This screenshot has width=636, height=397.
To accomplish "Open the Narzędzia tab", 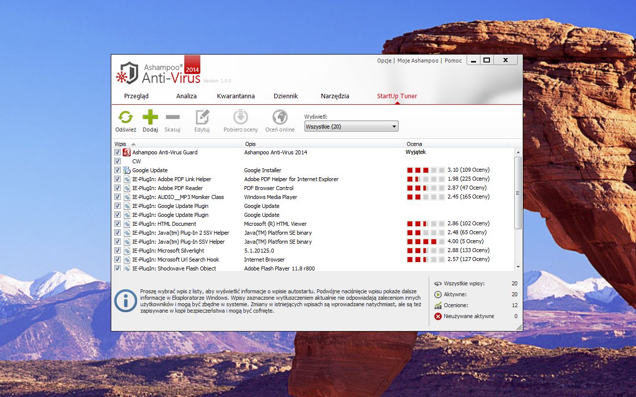I will pos(335,96).
